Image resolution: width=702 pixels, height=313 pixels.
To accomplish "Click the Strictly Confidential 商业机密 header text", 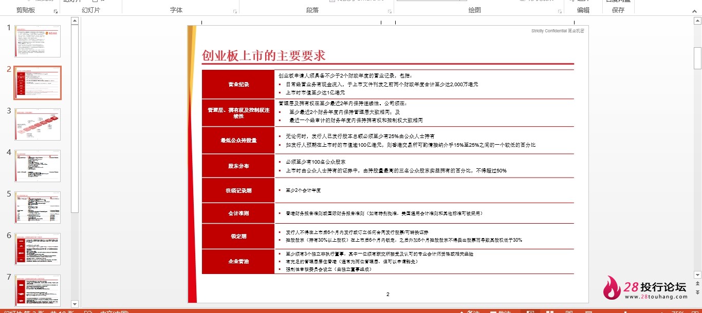I will tap(558, 31).
